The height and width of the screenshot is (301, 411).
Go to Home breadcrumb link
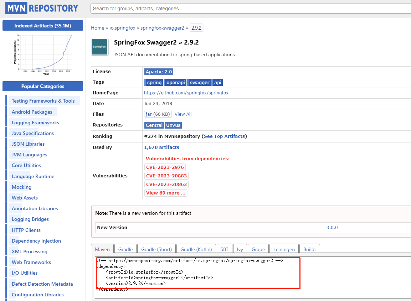(98, 28)
